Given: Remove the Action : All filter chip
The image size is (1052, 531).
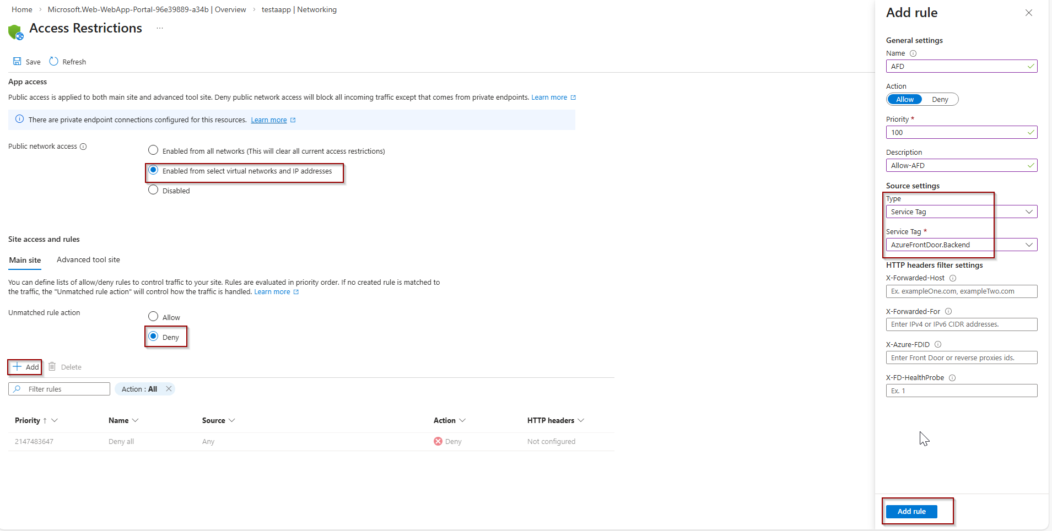Looking at the screenshot, I should 169,389.
